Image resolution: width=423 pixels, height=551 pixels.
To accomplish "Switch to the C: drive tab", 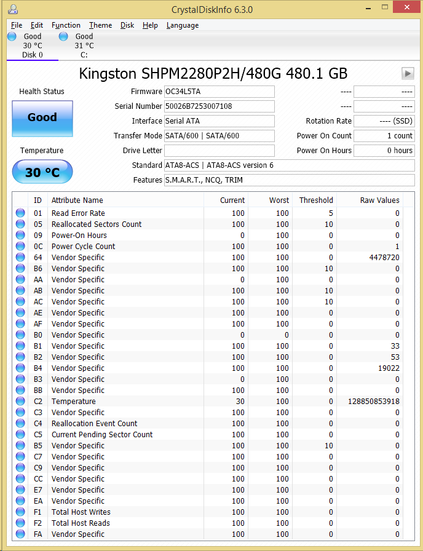I will click(x=84, y=46).
